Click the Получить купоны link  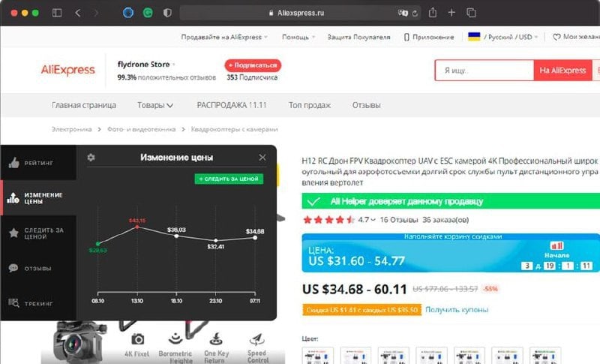click(457, 309)
